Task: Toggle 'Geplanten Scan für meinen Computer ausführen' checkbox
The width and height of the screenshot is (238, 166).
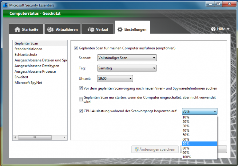Action: (76, 48)
